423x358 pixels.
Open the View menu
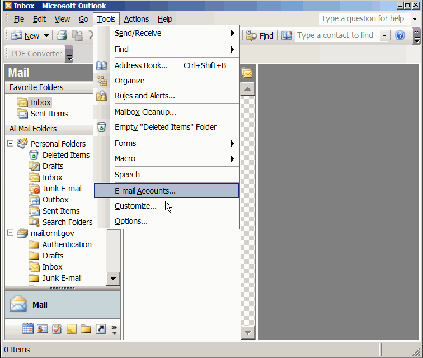click(62, 19)
